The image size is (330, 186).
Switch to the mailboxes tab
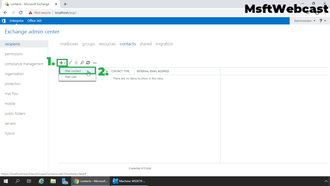[69, 44]
